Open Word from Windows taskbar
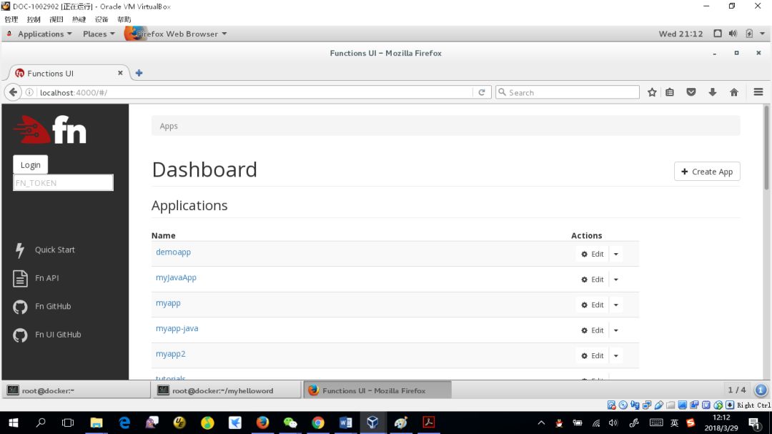Viewport: 772px width, 434px height. pyautogui.click(x=346, y=423)
